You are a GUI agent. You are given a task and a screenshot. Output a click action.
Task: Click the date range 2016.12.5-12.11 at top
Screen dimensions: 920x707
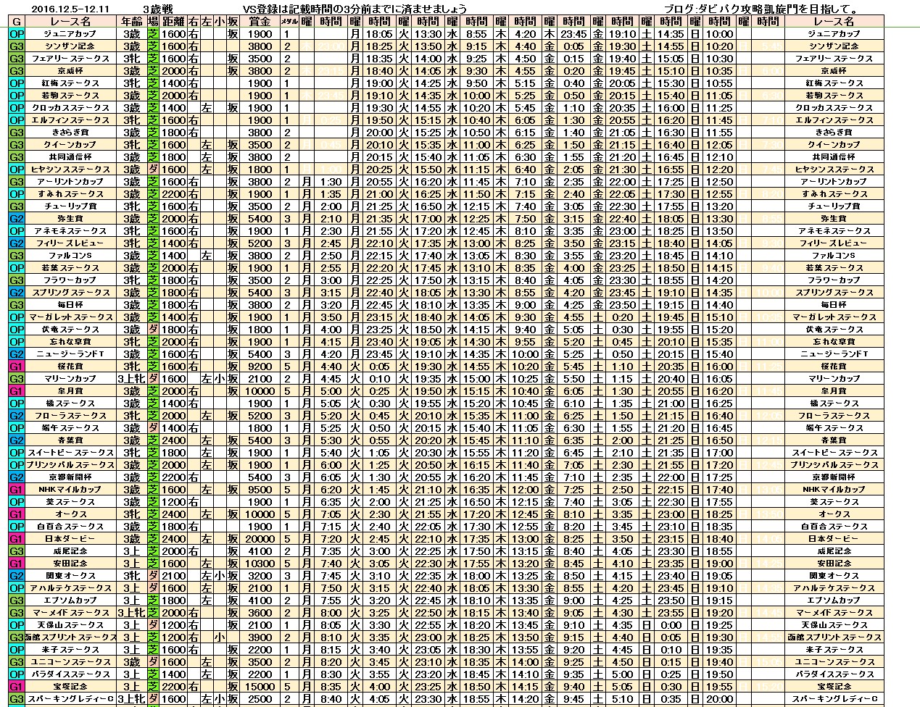(70, 9)
